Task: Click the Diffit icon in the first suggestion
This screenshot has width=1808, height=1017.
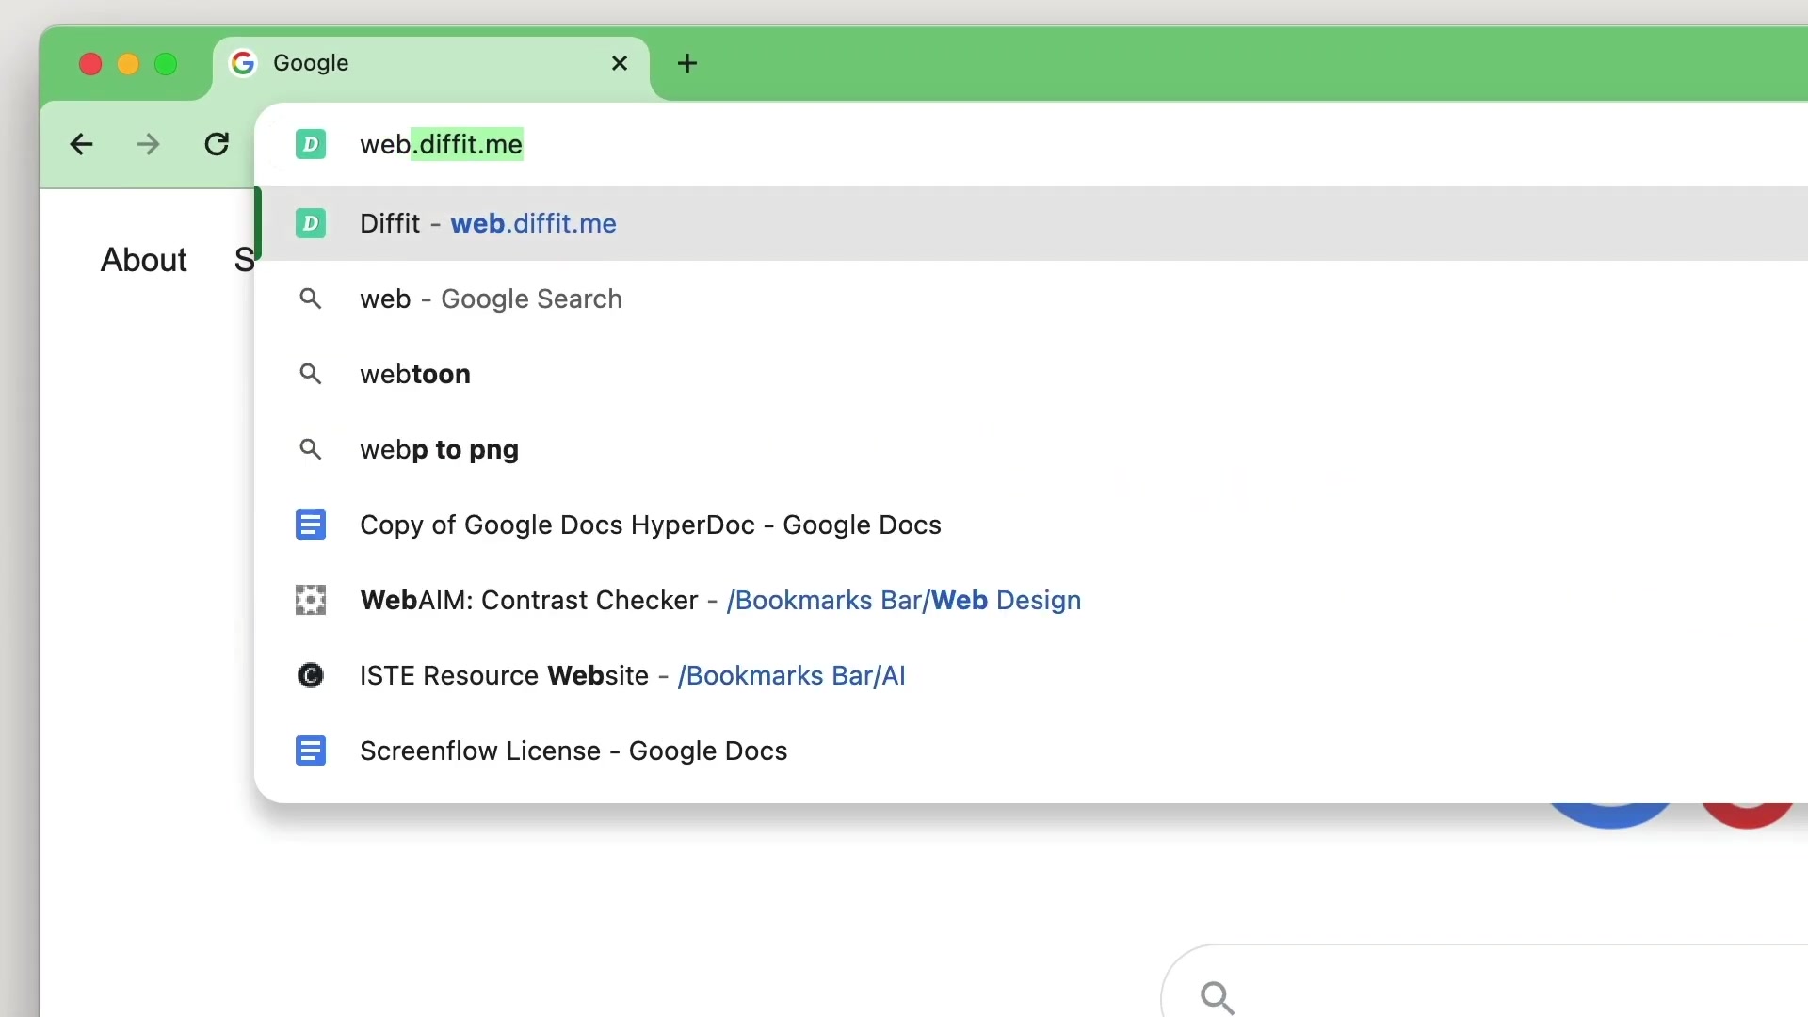Action: pyautogui.click(x=311, y=223)
